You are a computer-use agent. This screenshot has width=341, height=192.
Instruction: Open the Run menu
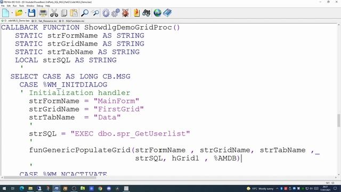tap(15, 6)
